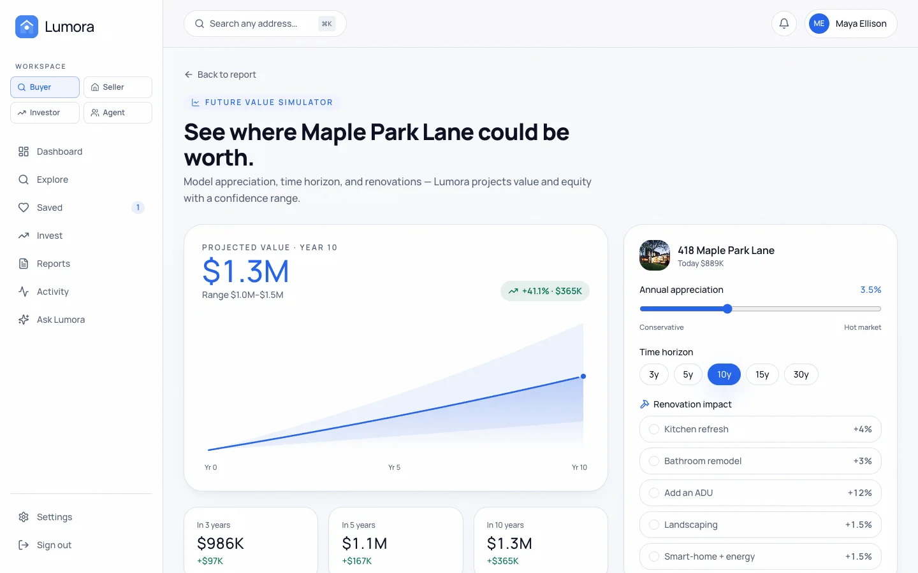Click the In 5 years $1.1M card
The height and width of the screenshot is (573, 918).
pos(395,540)
